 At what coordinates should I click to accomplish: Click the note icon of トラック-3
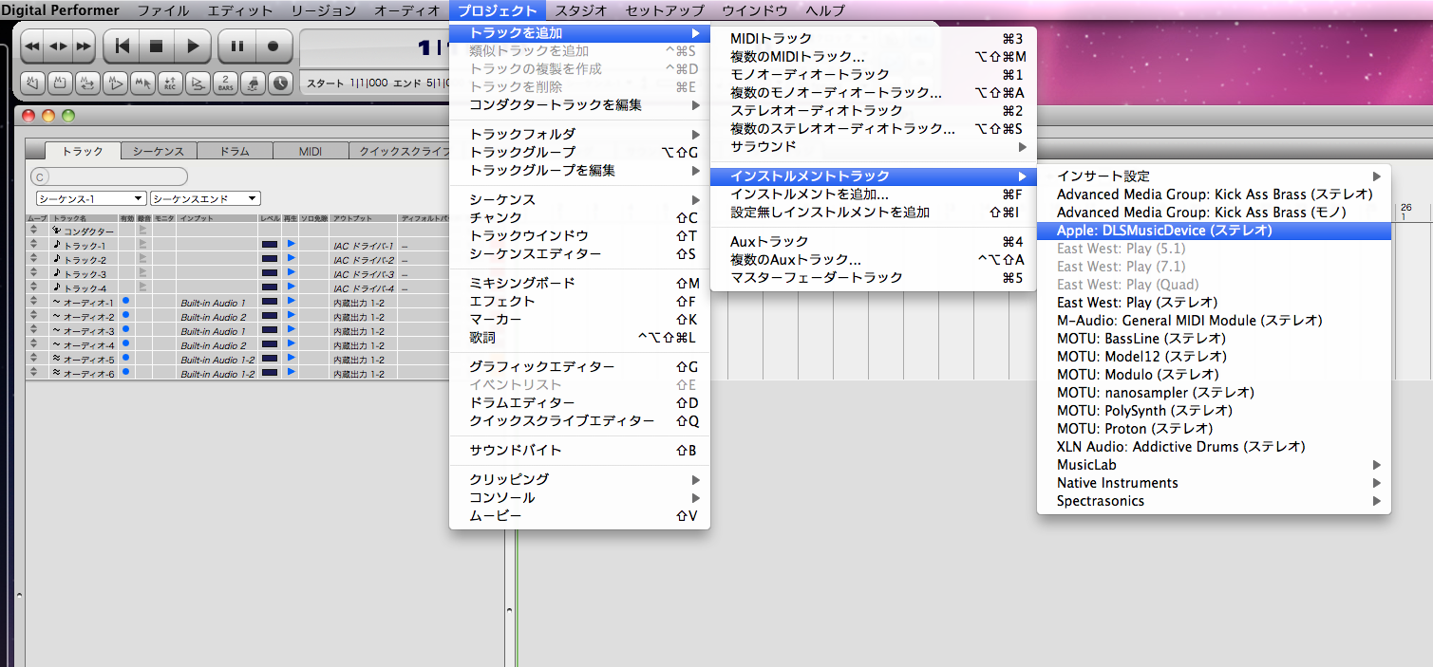click(57, 273)
